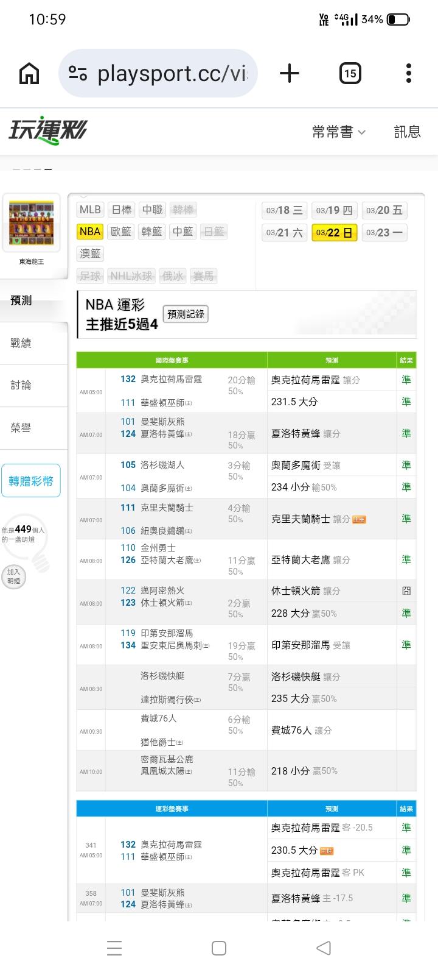Image resolution: width=438 pixels, height=975 pixels.
Task: Select the 澳籃 league tab
Action: pyautogui.click(x=90, y=253)
